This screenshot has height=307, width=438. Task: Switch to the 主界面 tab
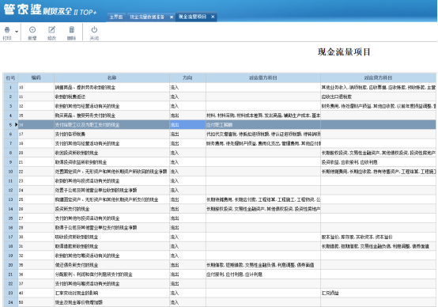point(116,17)
